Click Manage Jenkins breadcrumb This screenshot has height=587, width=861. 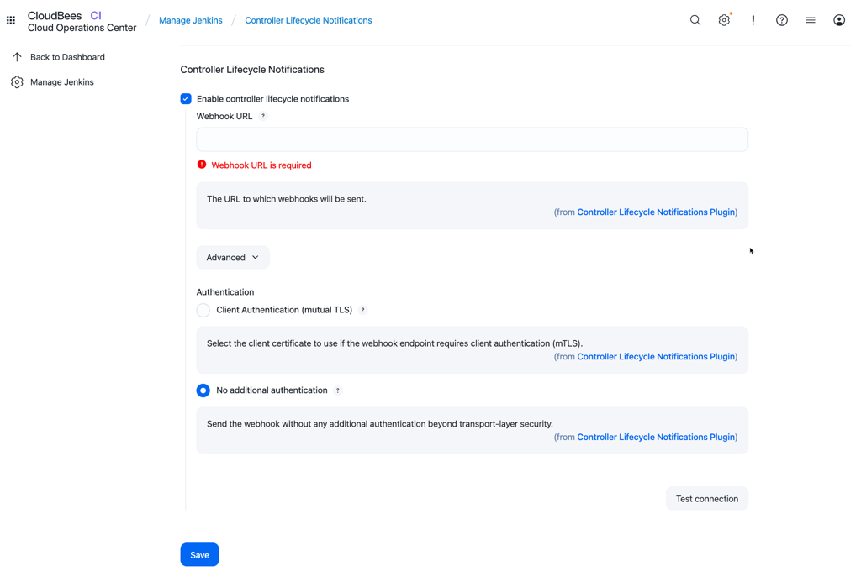coord(191,20)
